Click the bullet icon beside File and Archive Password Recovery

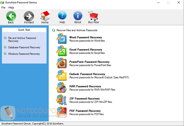[5, 38]
